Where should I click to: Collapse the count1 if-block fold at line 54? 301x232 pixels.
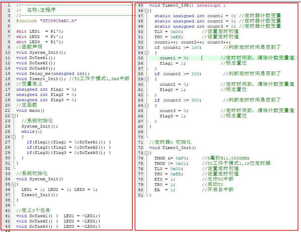point(147,53)
